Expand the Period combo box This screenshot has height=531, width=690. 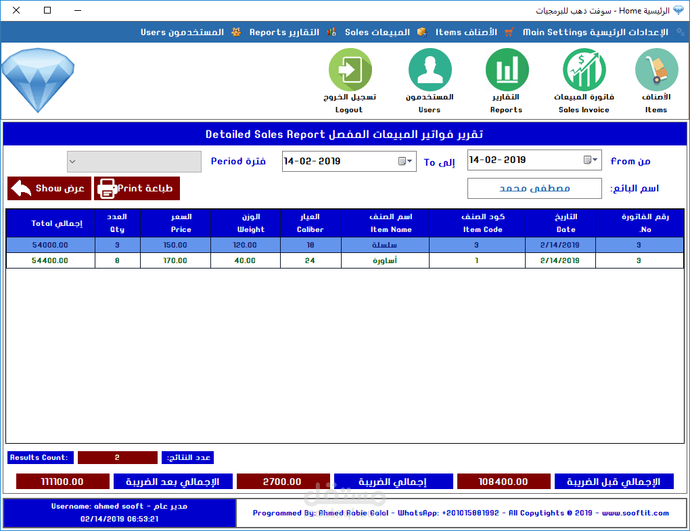(72, 162)
